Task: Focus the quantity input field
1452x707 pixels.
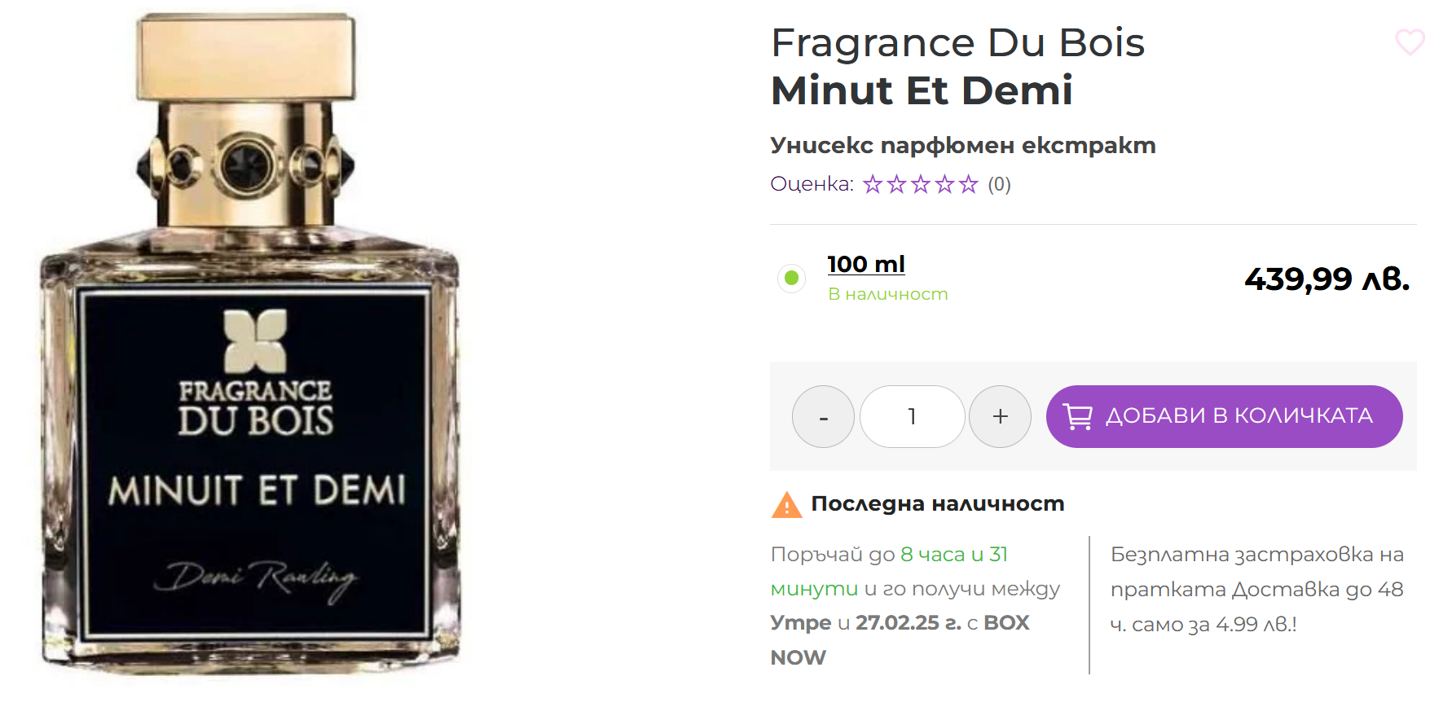Action: [x=912, y=417]
